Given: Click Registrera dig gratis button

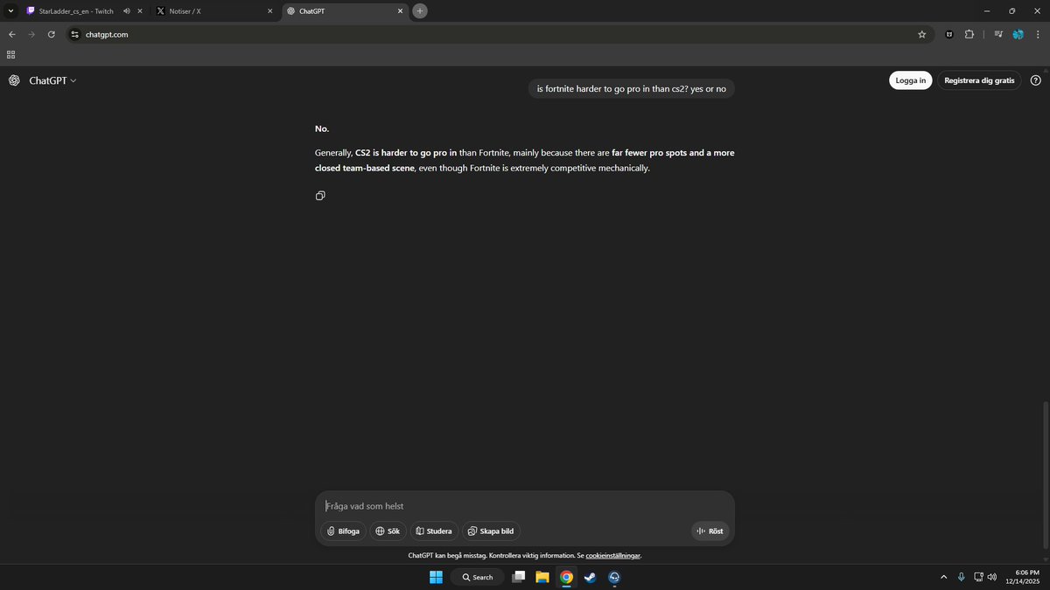Looking at the screenshot, I should click(979, 80).
